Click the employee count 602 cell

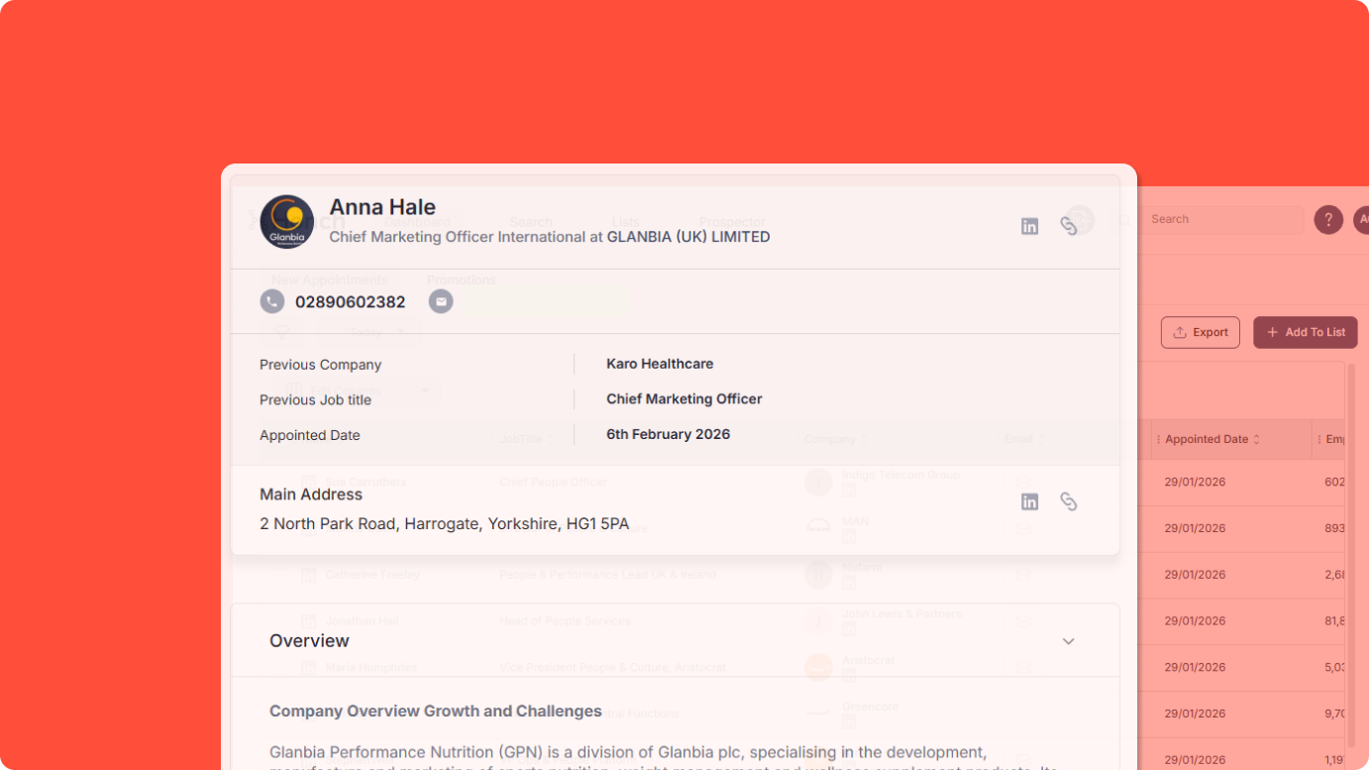coord(1334,482)
